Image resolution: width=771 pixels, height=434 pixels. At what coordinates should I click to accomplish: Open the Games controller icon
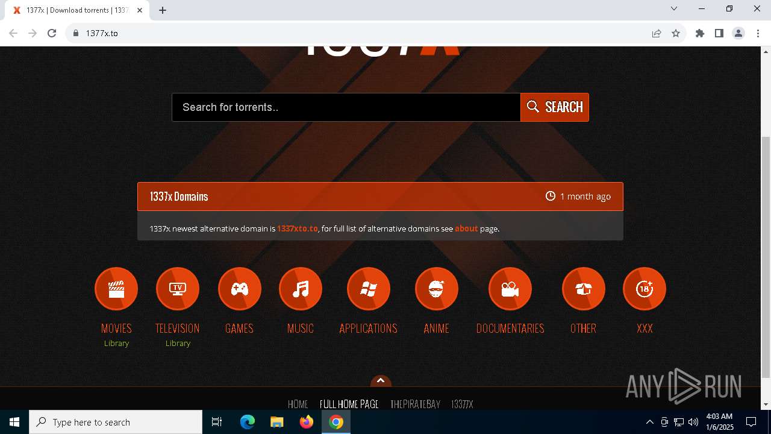240,289
